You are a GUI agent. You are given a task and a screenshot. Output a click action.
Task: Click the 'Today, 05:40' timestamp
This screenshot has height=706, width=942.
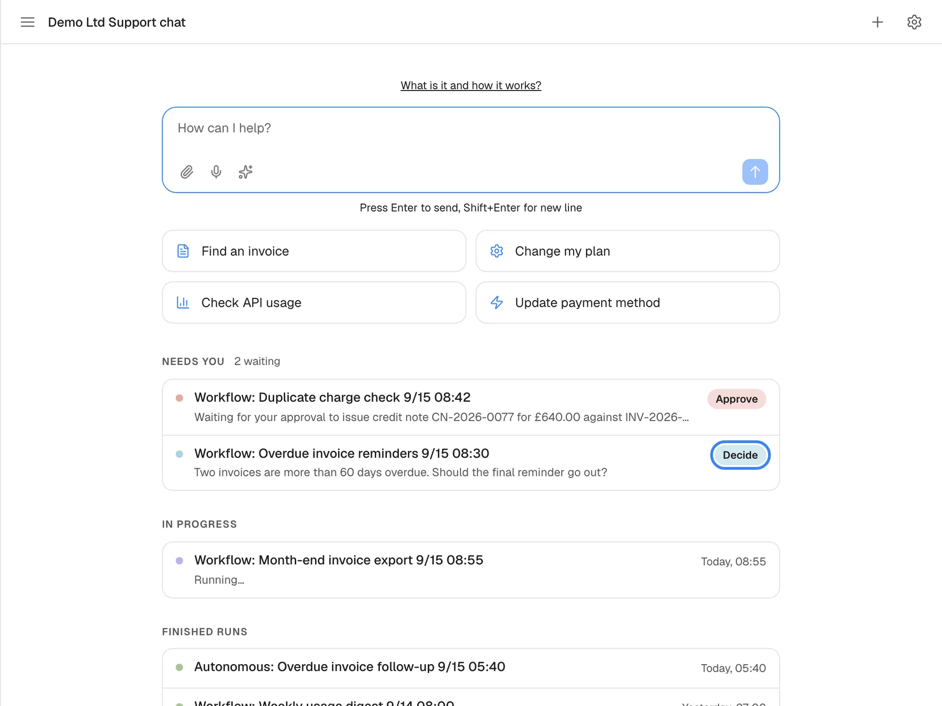pyautogui.click(x=733, y=668)
